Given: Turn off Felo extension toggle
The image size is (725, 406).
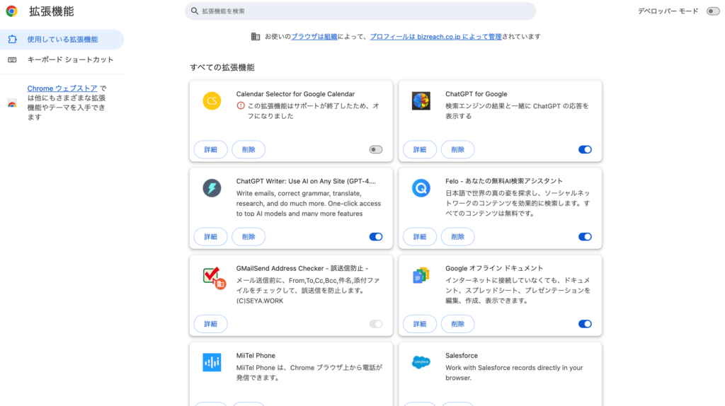Looking at the screenshot, I should pos(585,237).
